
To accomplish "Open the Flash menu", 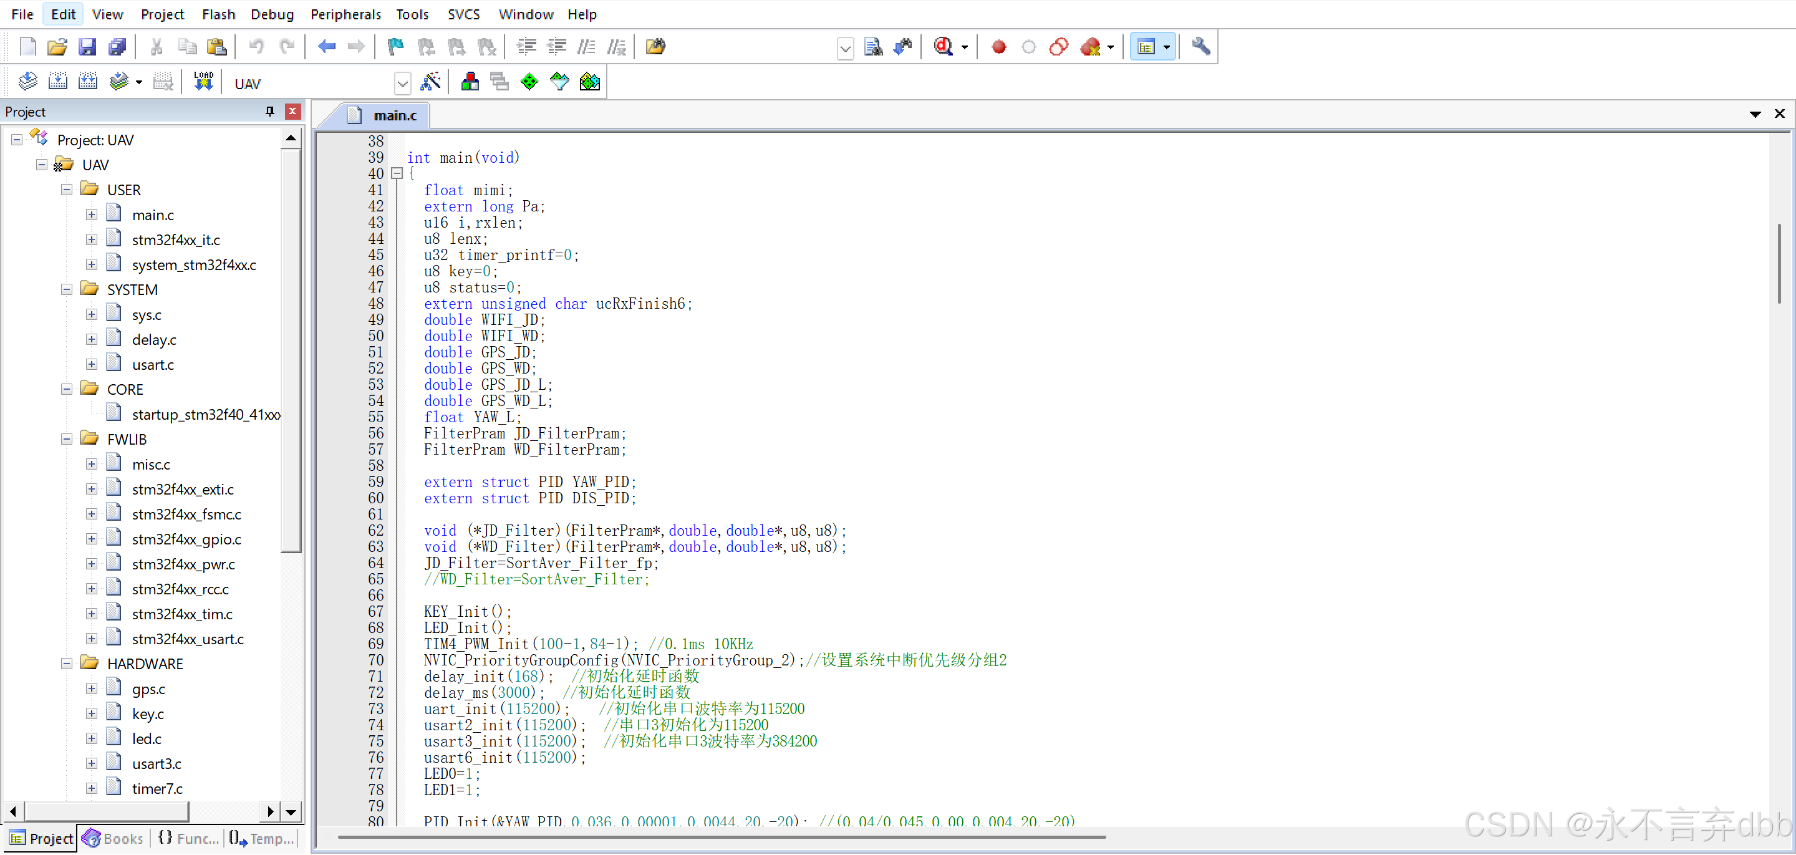I will pos(218,14).
